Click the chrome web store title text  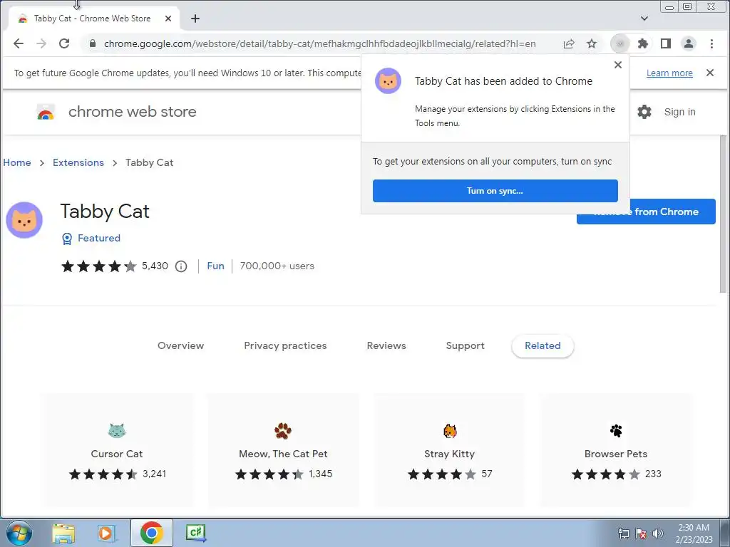(x=132, y=112)
